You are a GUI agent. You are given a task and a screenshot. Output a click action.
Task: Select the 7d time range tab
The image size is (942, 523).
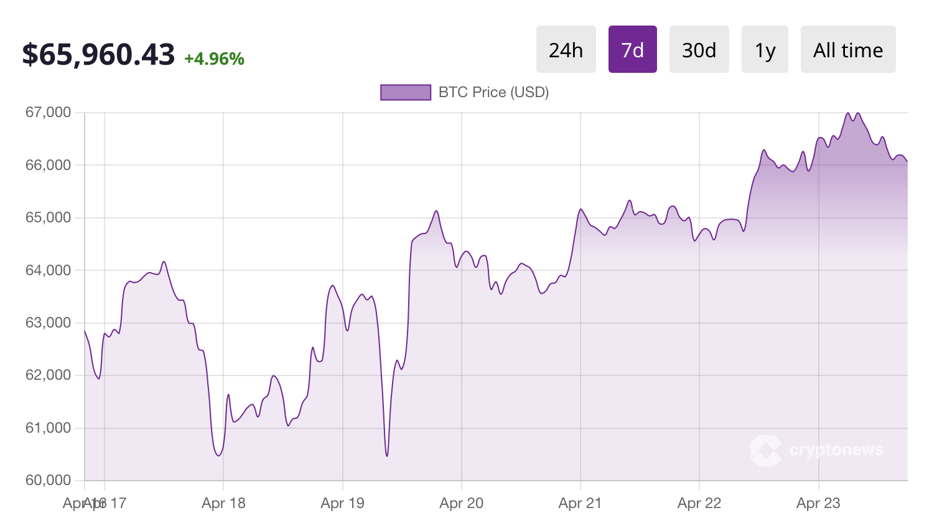tap(632, 49)
